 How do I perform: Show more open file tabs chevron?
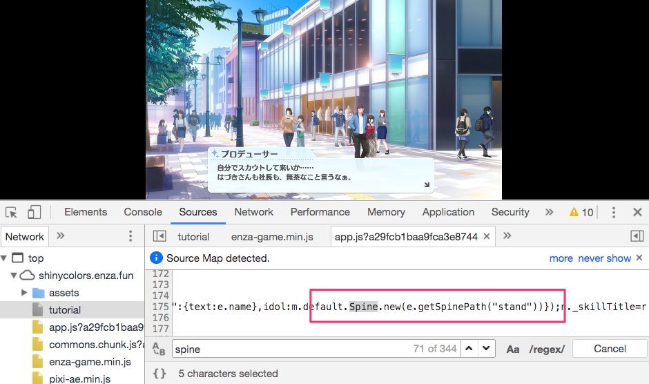[x=507, y=236]
